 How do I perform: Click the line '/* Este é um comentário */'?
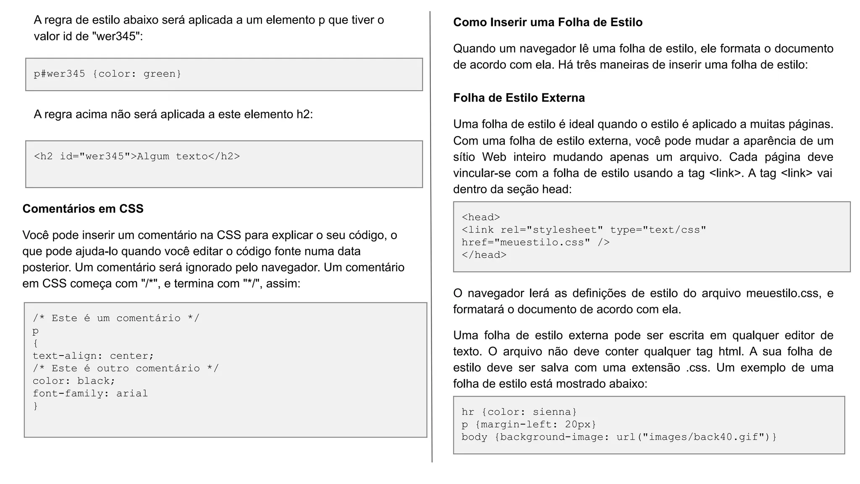coord(116,318)
